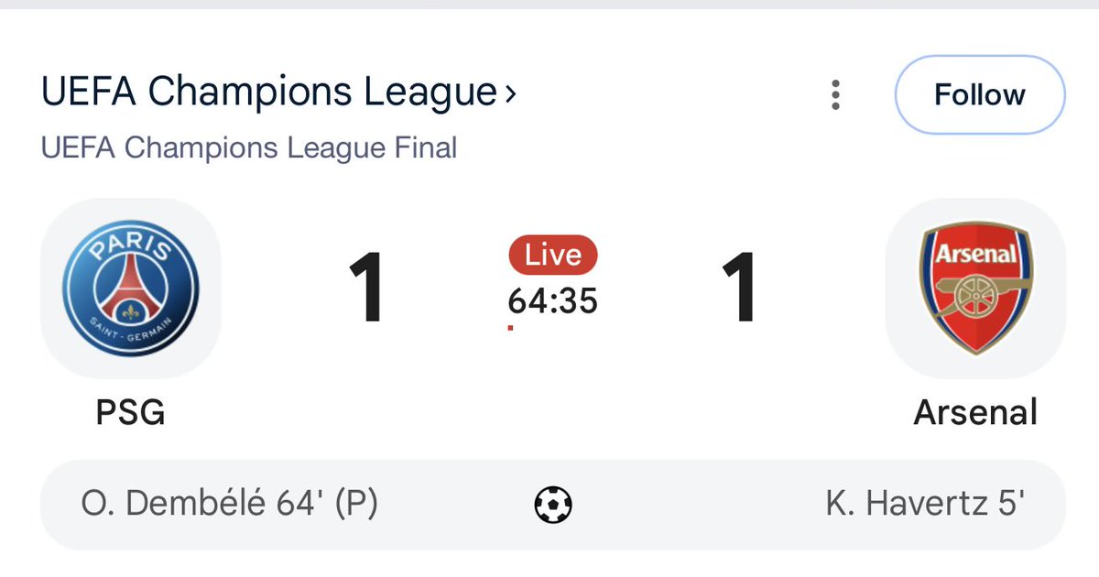This screenshot has width=1099, height=577.
Task: Click Arsenal's score of 1
Action: [739, 288]
